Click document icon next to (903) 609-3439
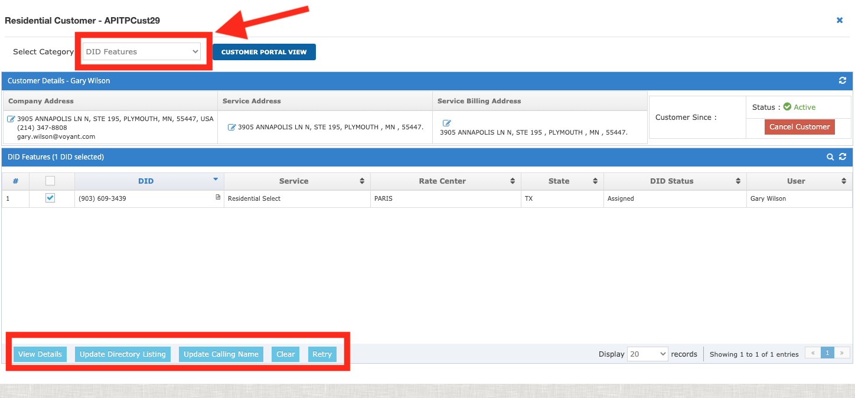855x398 pixels. click(x=218, y=197)
